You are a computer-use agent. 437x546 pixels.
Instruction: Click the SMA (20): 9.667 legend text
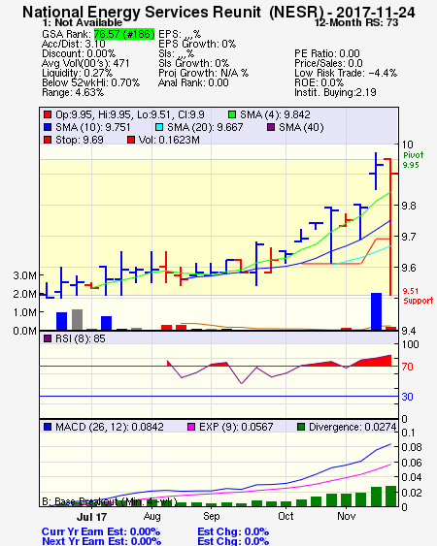pos(205,127)
